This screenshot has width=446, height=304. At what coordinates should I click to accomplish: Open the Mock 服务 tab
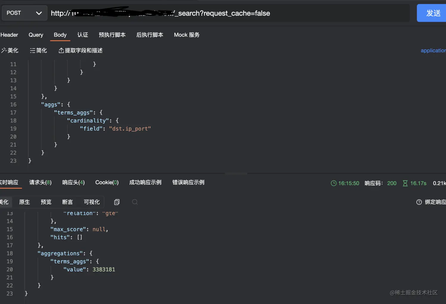pos(187,35)
